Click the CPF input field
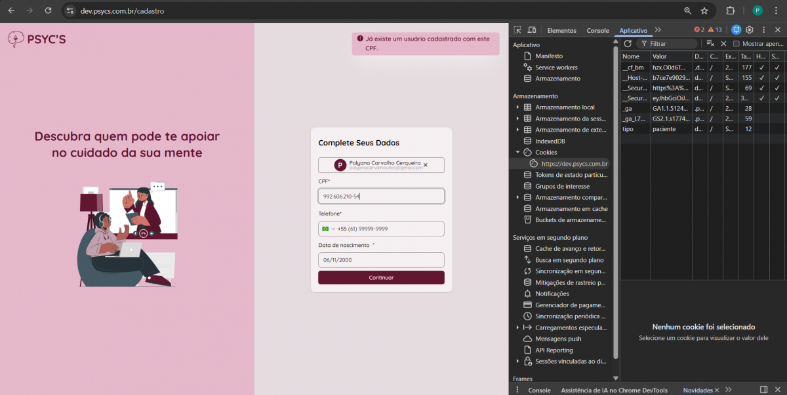Image resolution: width=787 pixels, height=395 pixels. (x=381, y=197)
